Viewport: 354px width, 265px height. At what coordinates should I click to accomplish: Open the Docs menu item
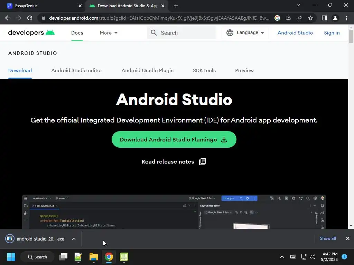coord(77,33)
